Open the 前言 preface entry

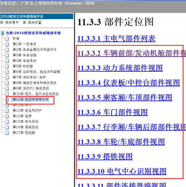pos(16,39)
